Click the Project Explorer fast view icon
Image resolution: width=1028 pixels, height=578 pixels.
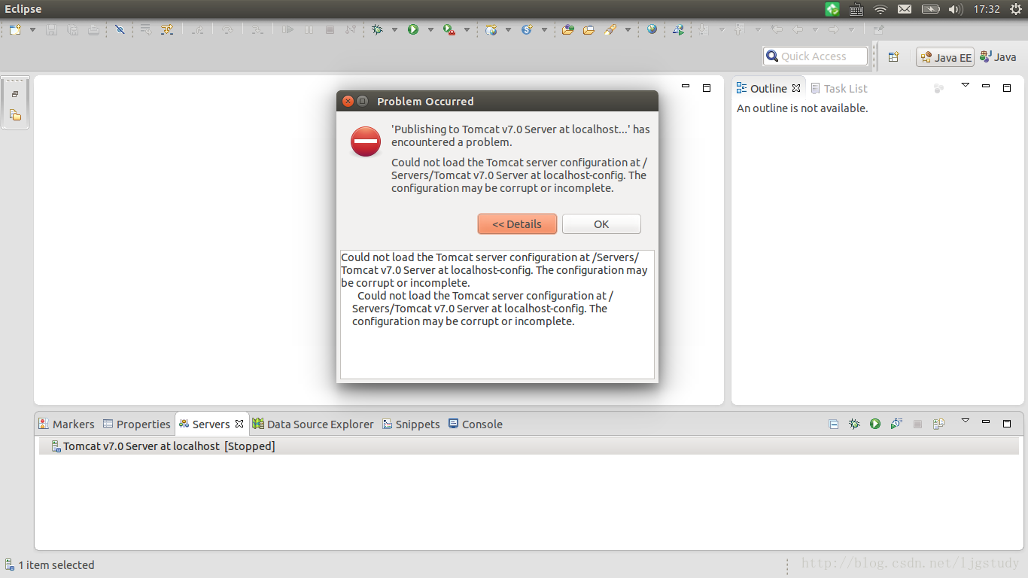(x=15, y=115)
